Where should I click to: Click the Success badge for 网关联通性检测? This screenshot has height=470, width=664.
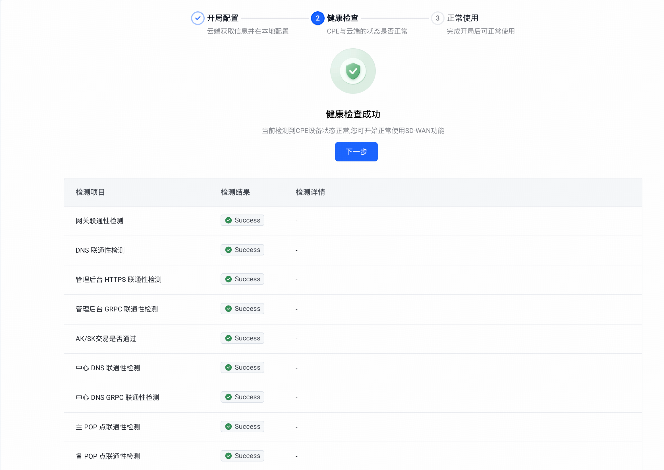(x=242, y=220)
